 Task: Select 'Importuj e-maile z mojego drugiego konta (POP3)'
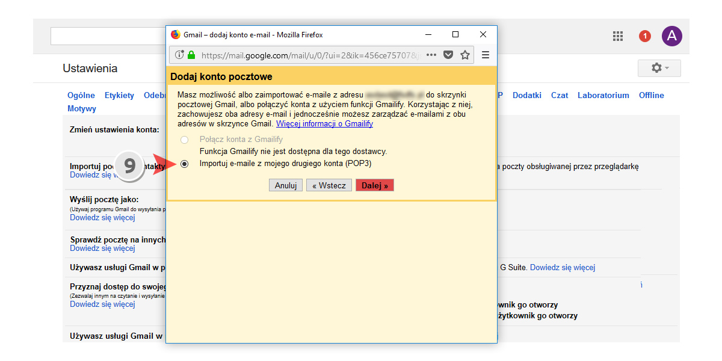pos(184,164)
